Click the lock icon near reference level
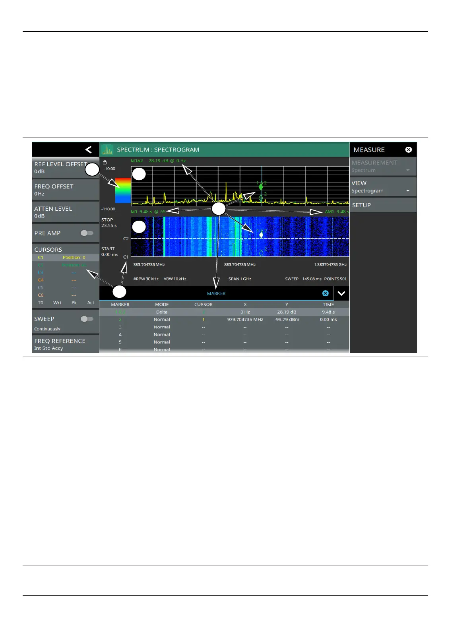The image size is (473, 629). 105,162
